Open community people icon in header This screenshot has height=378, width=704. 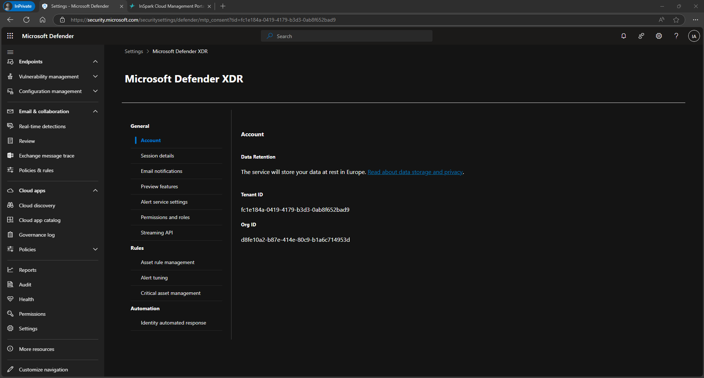coord(641,36)
